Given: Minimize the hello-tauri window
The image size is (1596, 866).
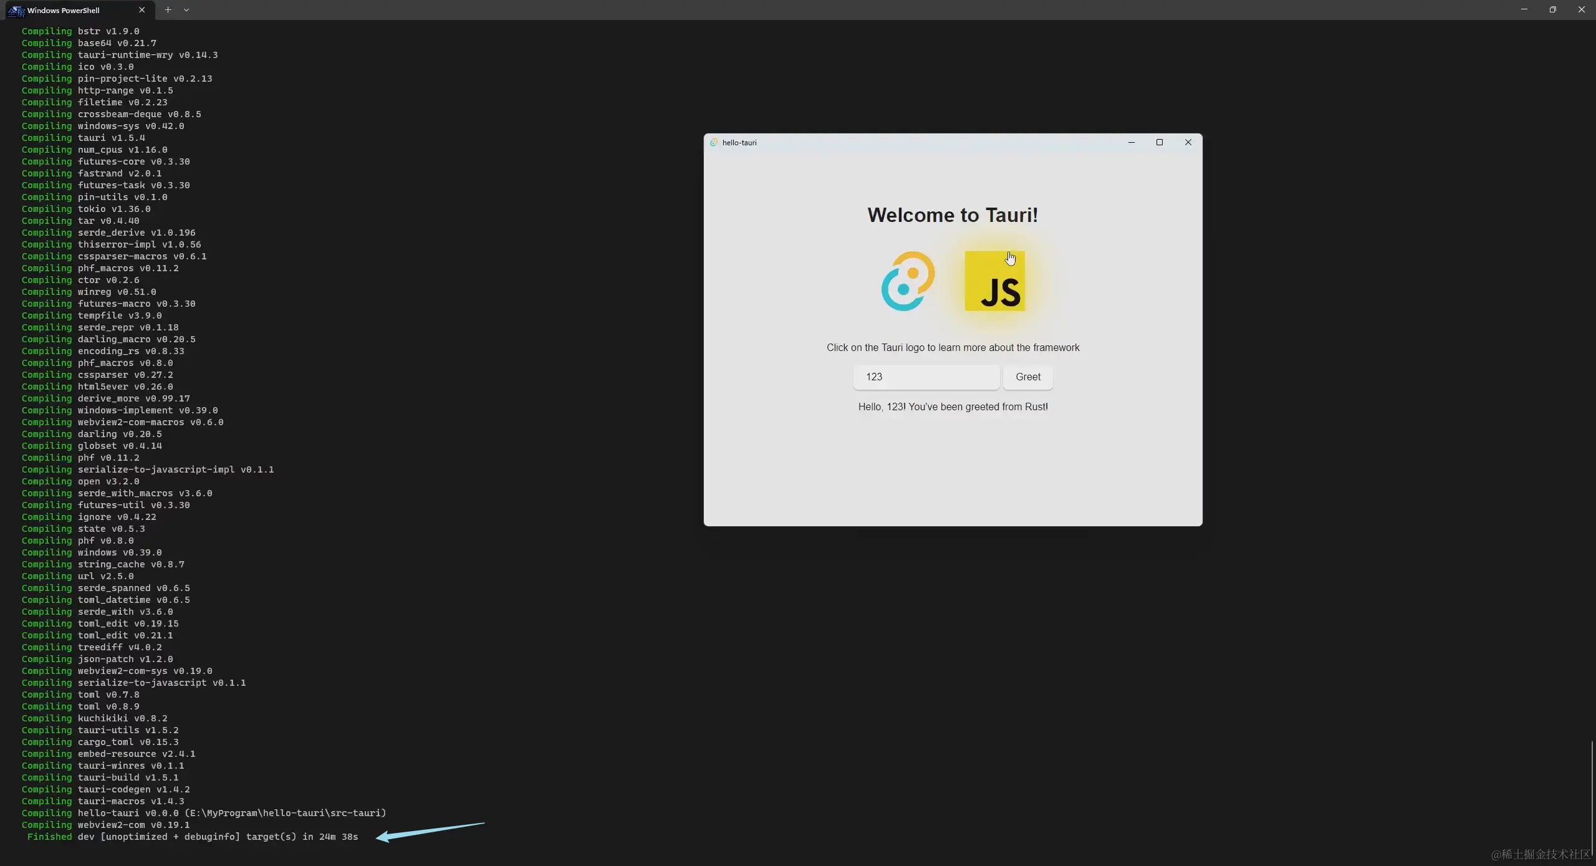Looking at the screenshot, I should 1131,143.
